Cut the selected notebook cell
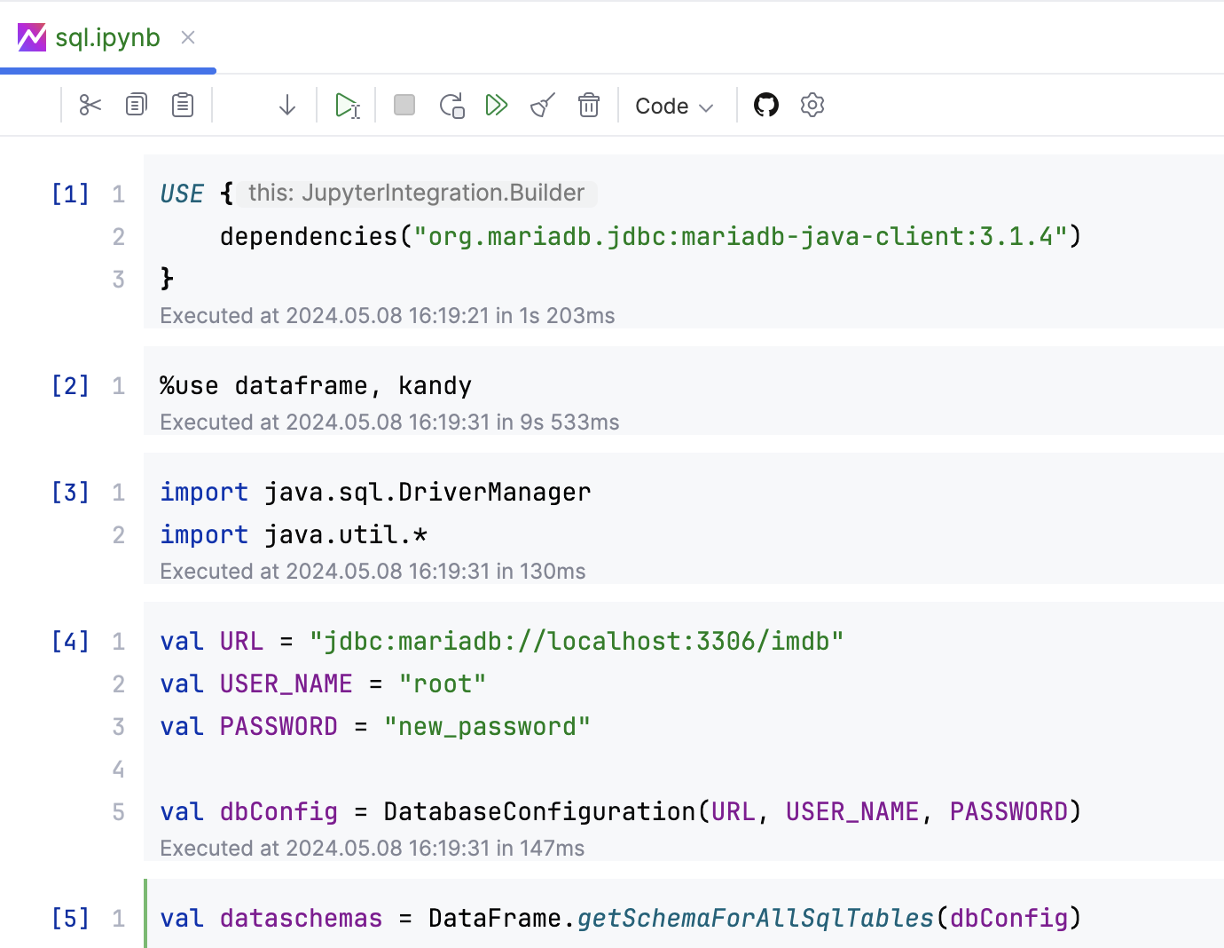This screenshot has height=948, width=1224. pyautogui.click(x=89, y=105)
